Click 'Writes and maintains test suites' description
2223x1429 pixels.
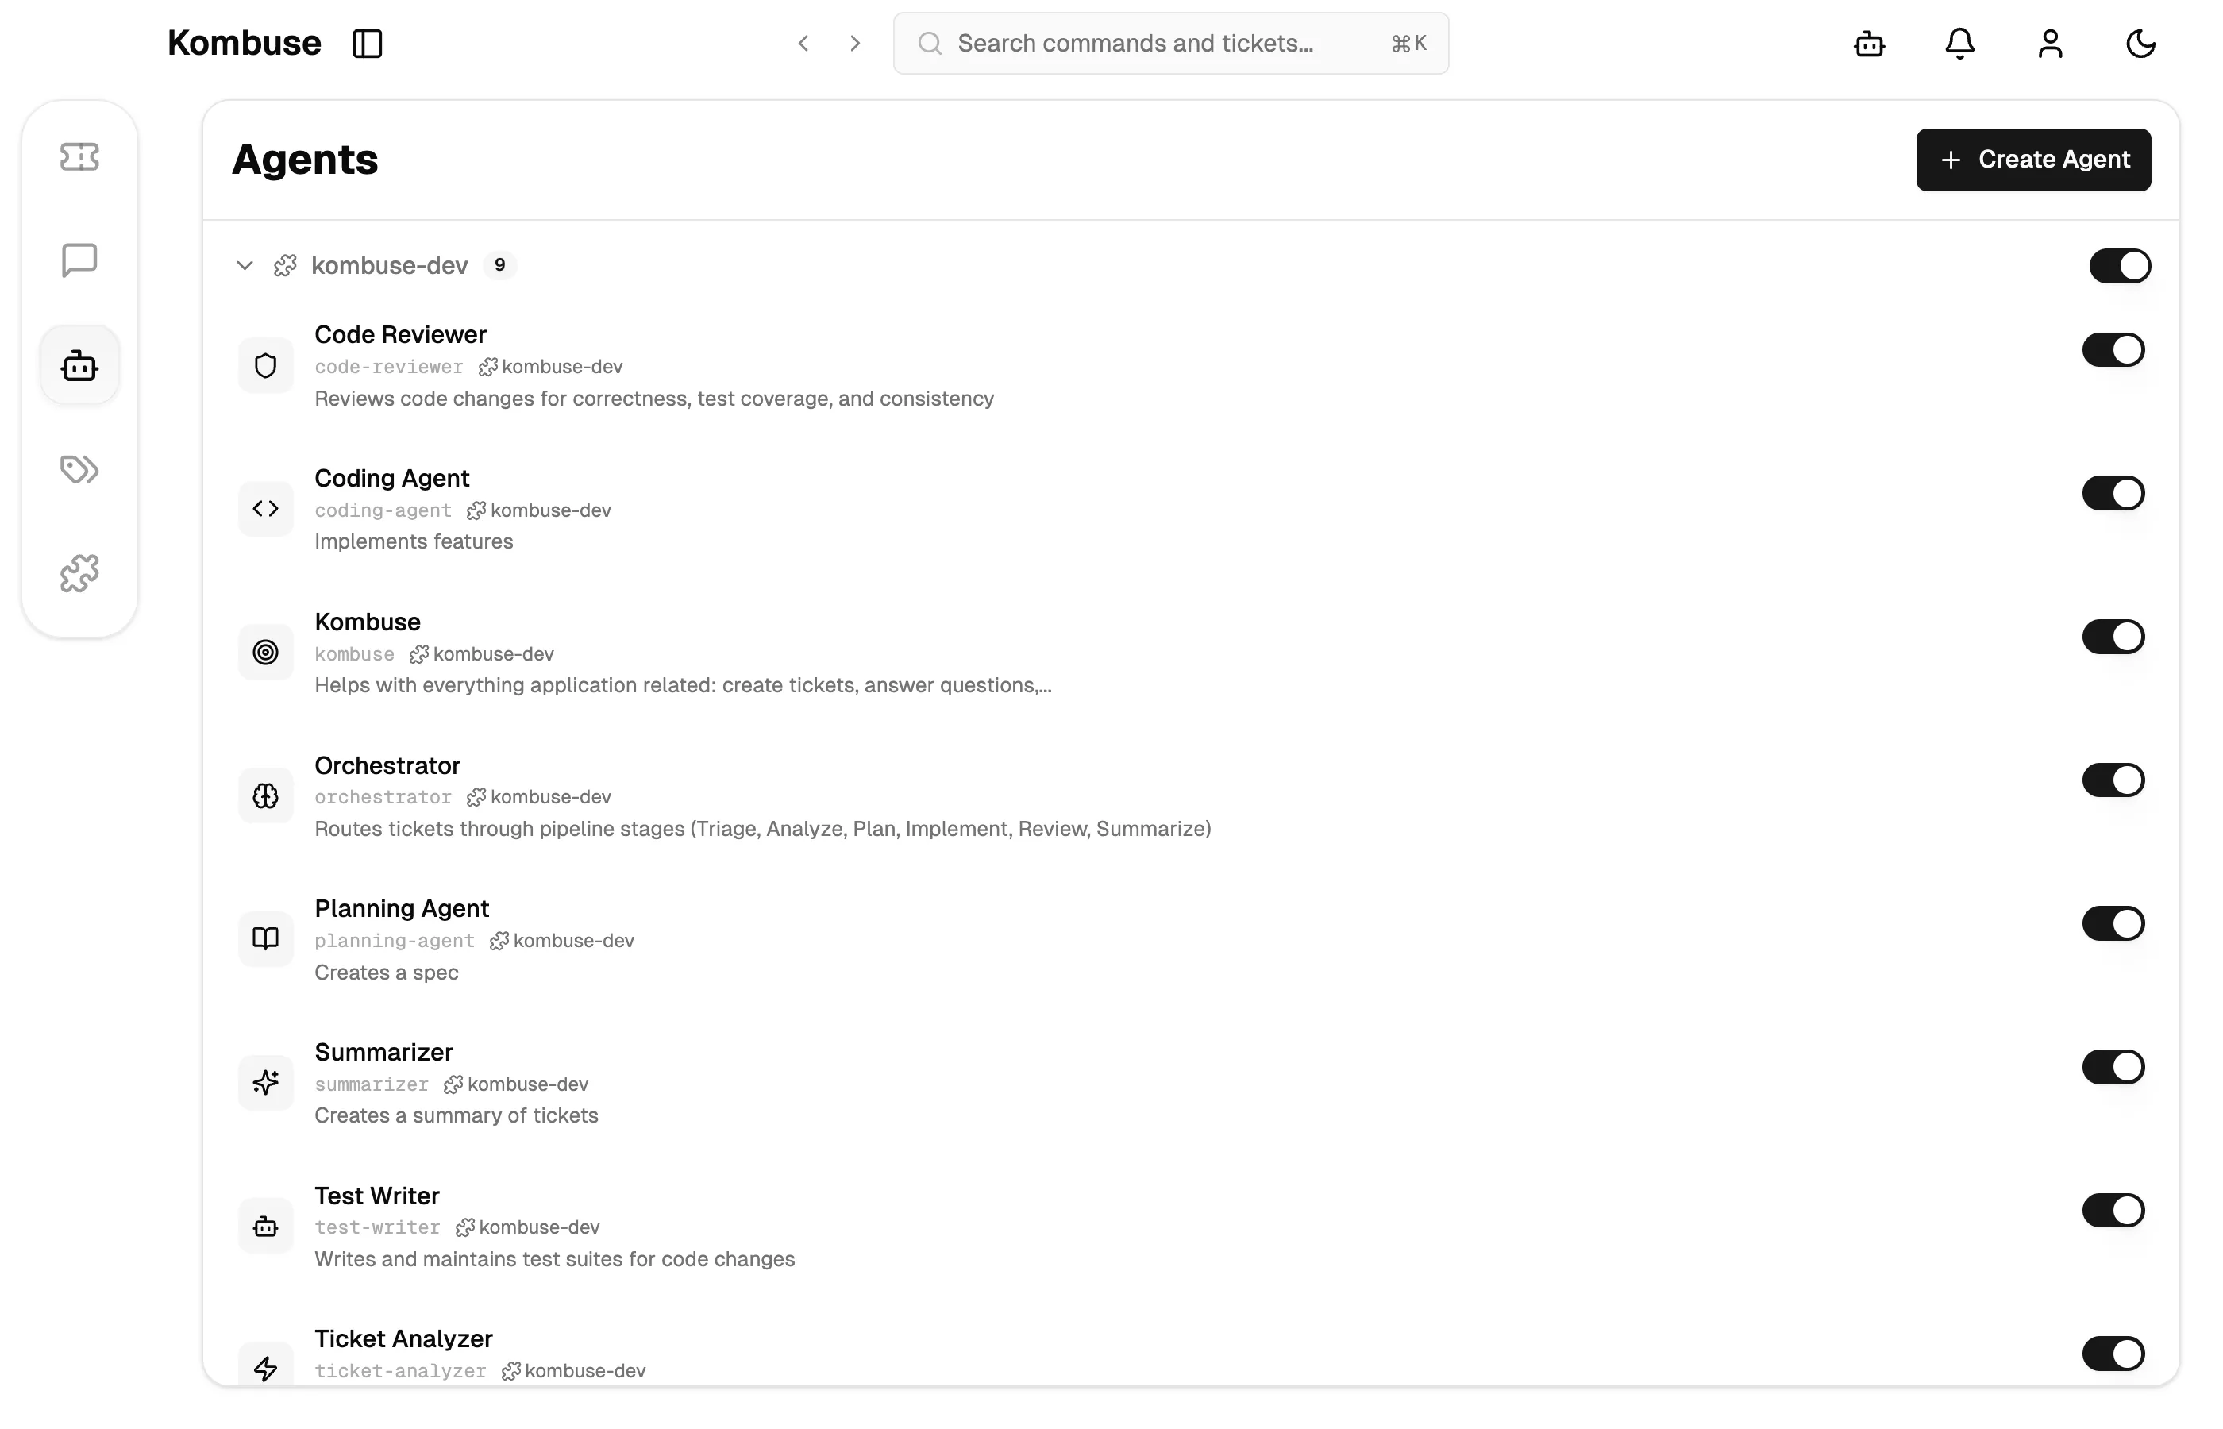tap(555, 1259)
